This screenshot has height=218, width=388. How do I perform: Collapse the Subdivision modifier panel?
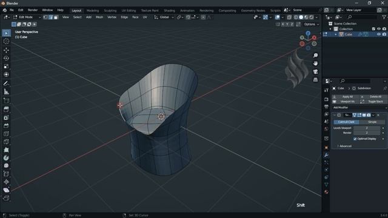(x=335, y=115)
